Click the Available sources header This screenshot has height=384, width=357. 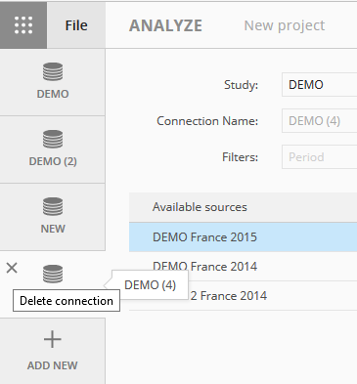tap(243, 207)
